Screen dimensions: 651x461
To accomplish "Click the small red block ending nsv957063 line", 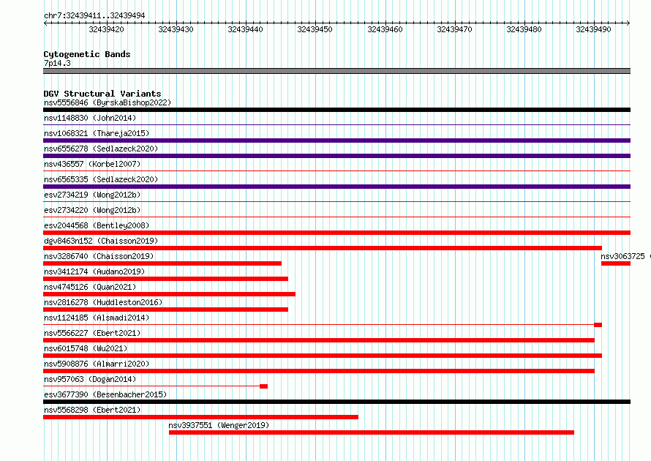I will click(263, 386).
